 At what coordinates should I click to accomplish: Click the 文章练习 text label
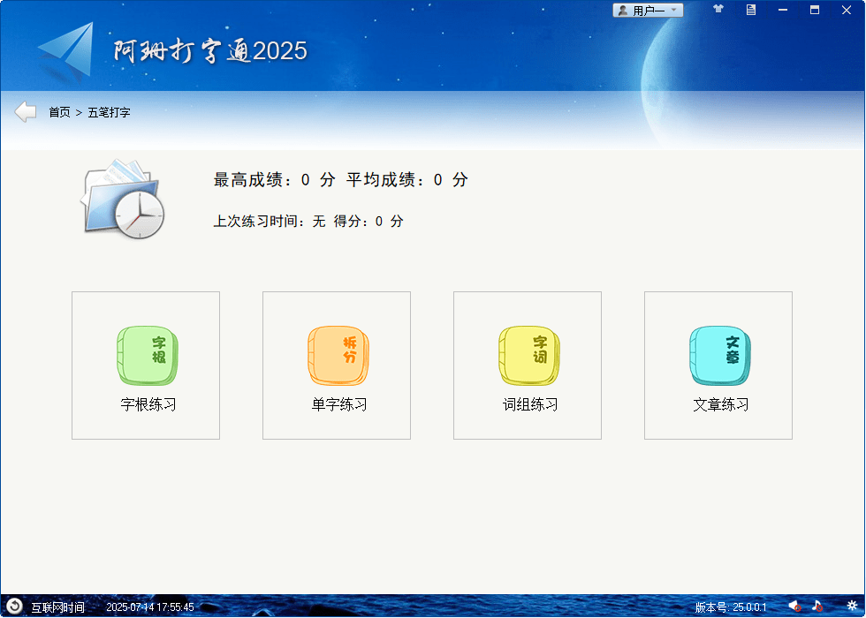point(718,403)
